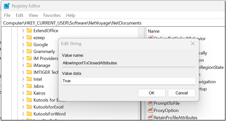
Task: Select the KutoolsForWord key label
Action: click(49, 114)
